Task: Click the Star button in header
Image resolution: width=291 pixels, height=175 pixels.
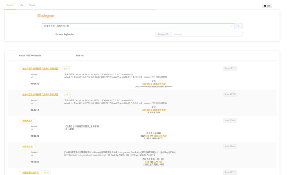Action: (267, 6)
